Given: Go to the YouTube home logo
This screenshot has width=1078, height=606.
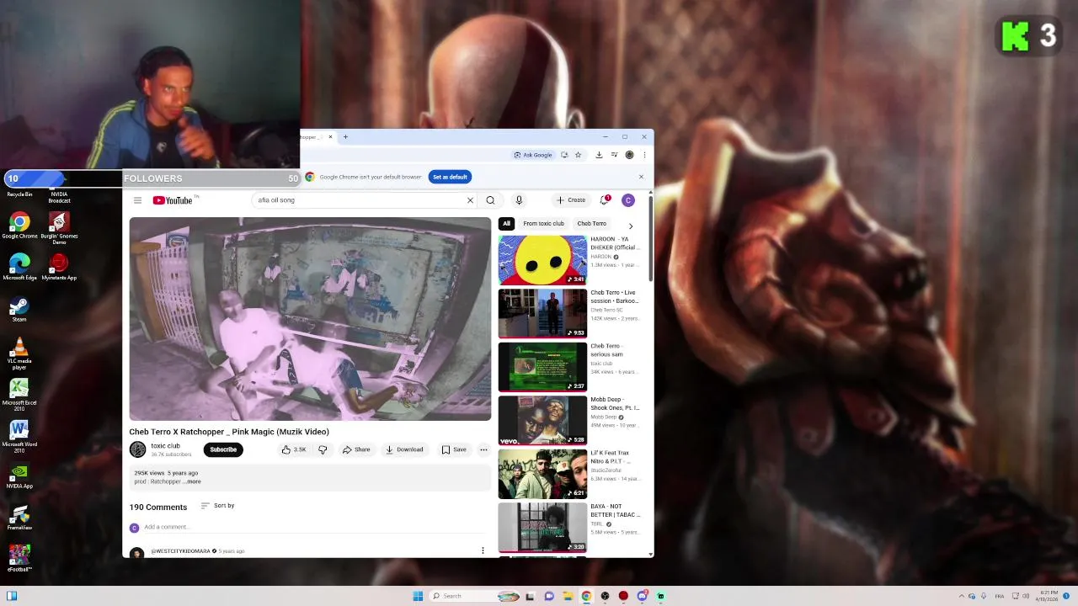Looking at the screenshot, I should 173,200.
